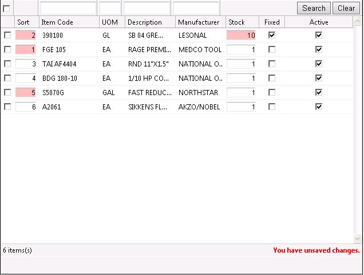
Task: Select the row checkbox for item 390100
Action: pos(7,35)
